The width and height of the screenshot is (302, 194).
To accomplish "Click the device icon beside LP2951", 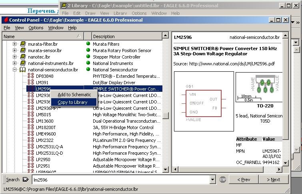I will (x=31, y=166).
